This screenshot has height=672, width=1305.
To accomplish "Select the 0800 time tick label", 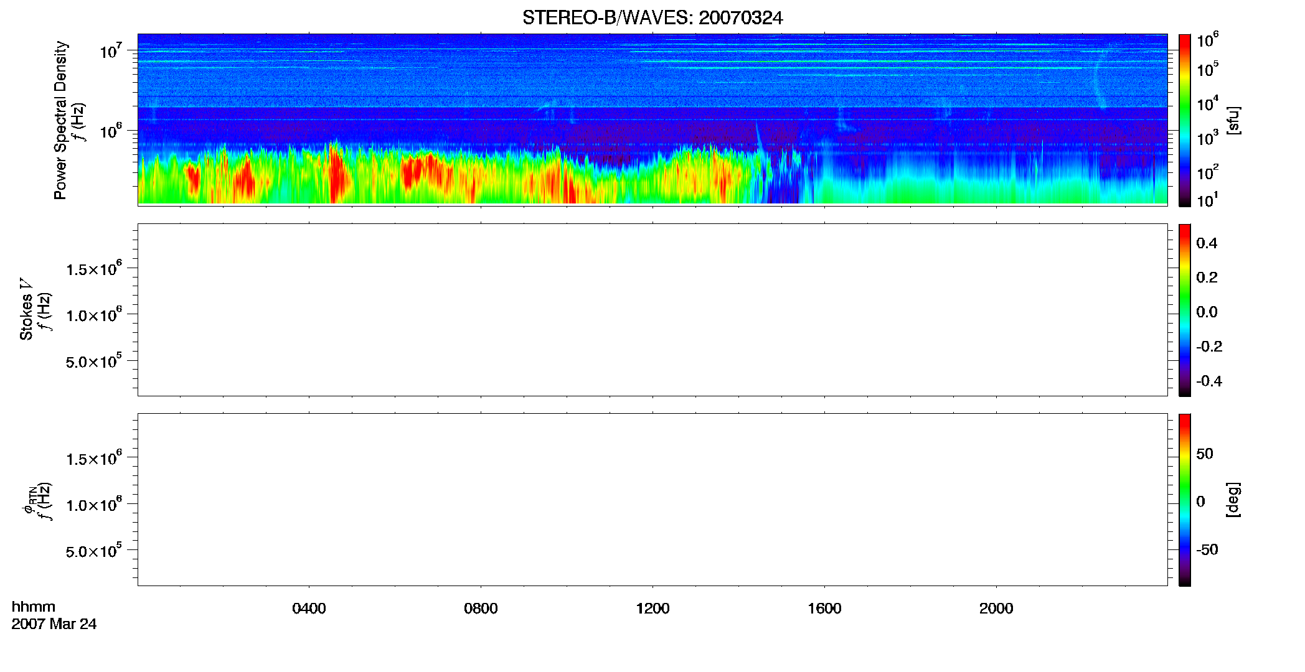I will pyautogui.click(x=481, y=609).
